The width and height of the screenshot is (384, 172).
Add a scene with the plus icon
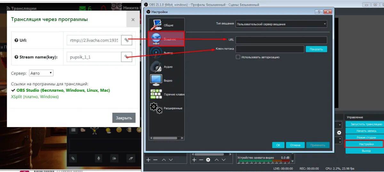(148, 160)
